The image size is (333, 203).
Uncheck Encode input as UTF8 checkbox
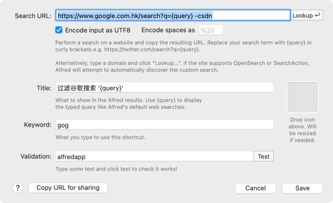click(x=59, y=30)
